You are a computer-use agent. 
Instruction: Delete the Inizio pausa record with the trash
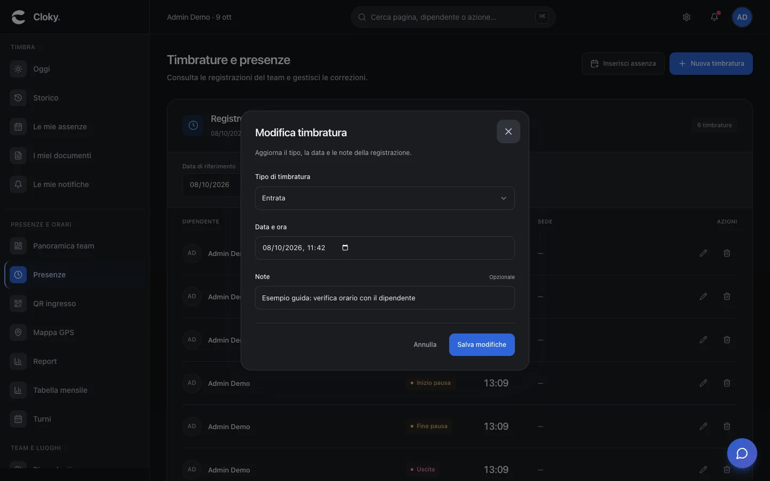727,383
